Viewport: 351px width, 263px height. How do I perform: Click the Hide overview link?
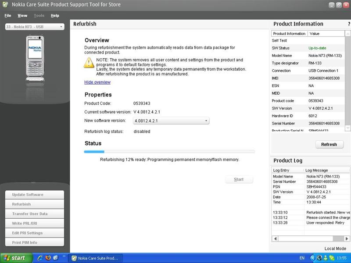[x=97, y=82]
